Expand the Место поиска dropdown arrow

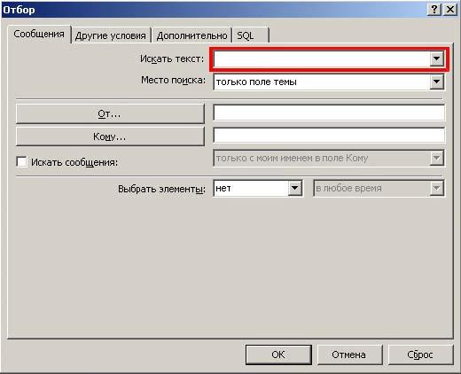(436, 82)
